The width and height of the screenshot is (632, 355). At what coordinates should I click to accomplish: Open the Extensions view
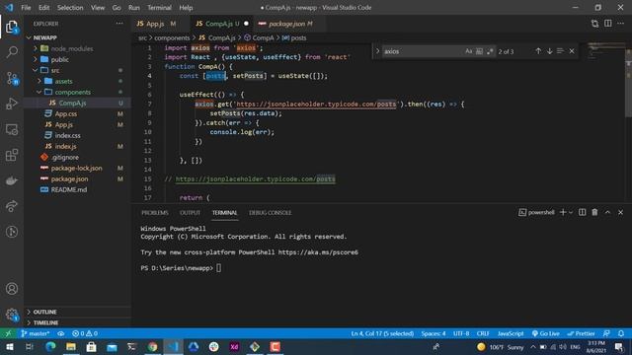click(12, 155)
